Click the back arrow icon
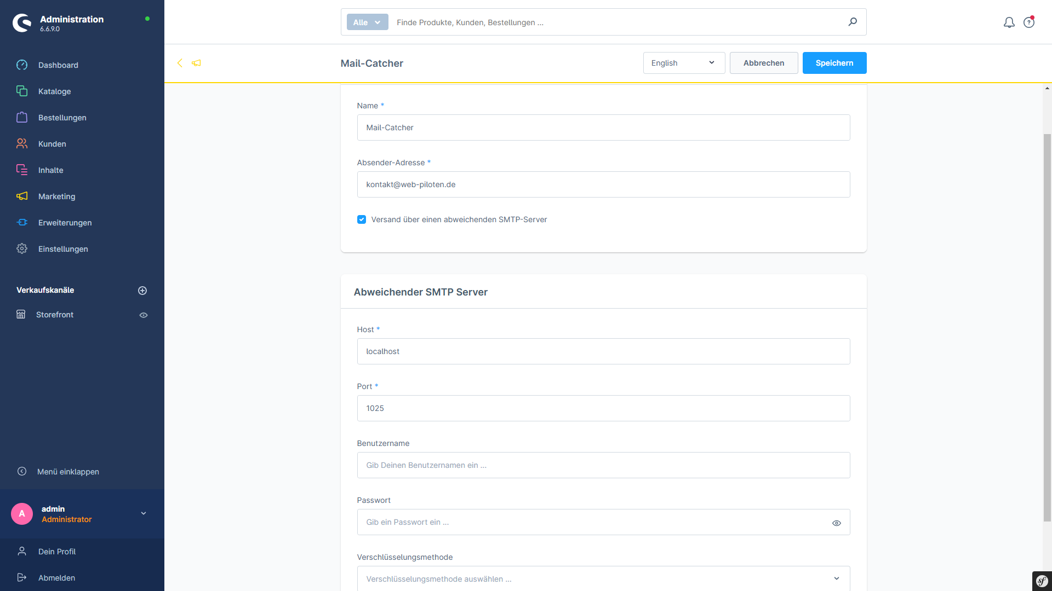Screen dimensions: 1052x591 pyautogui.click(x=180, y=63)
